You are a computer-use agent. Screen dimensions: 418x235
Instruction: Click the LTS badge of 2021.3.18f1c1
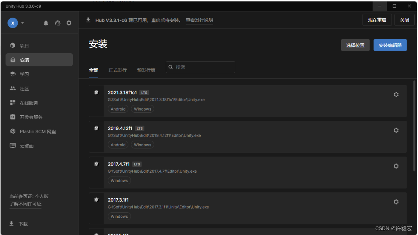(x=144, y=93)
